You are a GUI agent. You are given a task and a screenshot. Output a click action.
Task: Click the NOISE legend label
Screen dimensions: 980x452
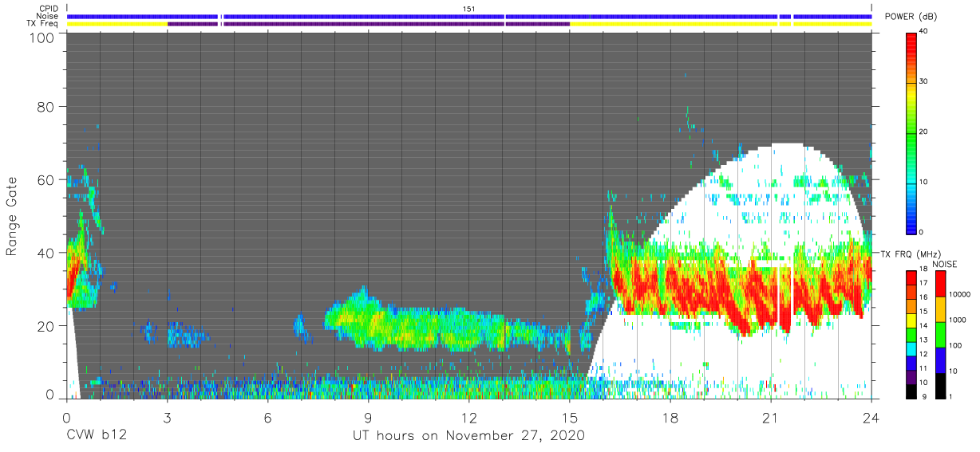[946, 265]
